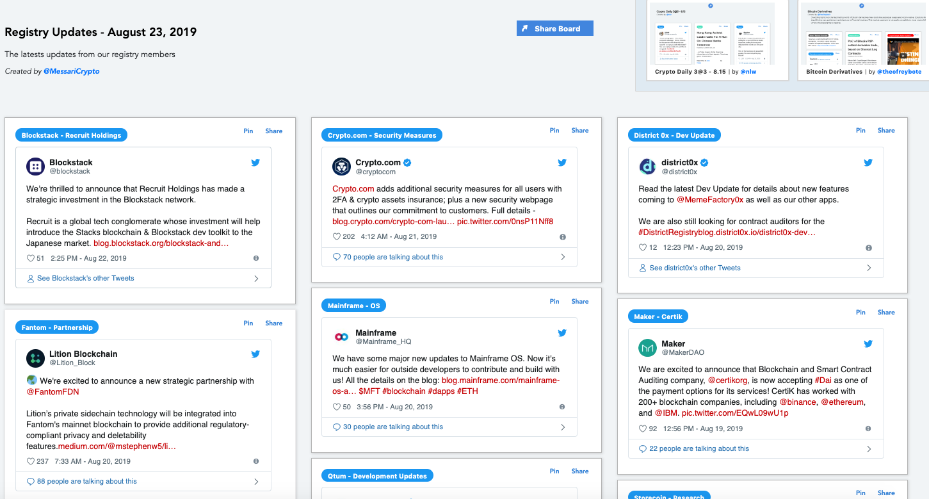Click the heart icon on Crypto.com tweet
The width and height of the screenshot is (929, 499).
point(337,236)
